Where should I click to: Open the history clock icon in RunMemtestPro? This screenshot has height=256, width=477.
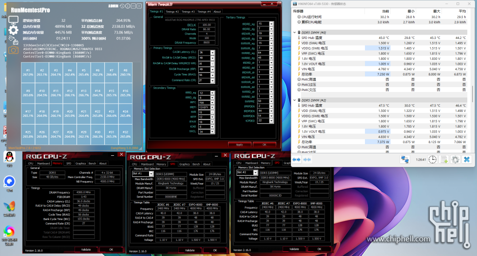(122, 6)
